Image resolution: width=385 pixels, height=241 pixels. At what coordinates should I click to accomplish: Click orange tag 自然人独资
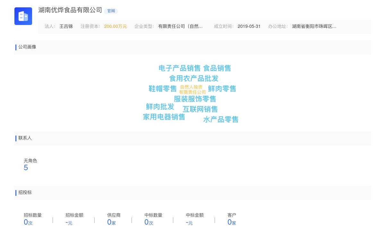pos(191,87)
